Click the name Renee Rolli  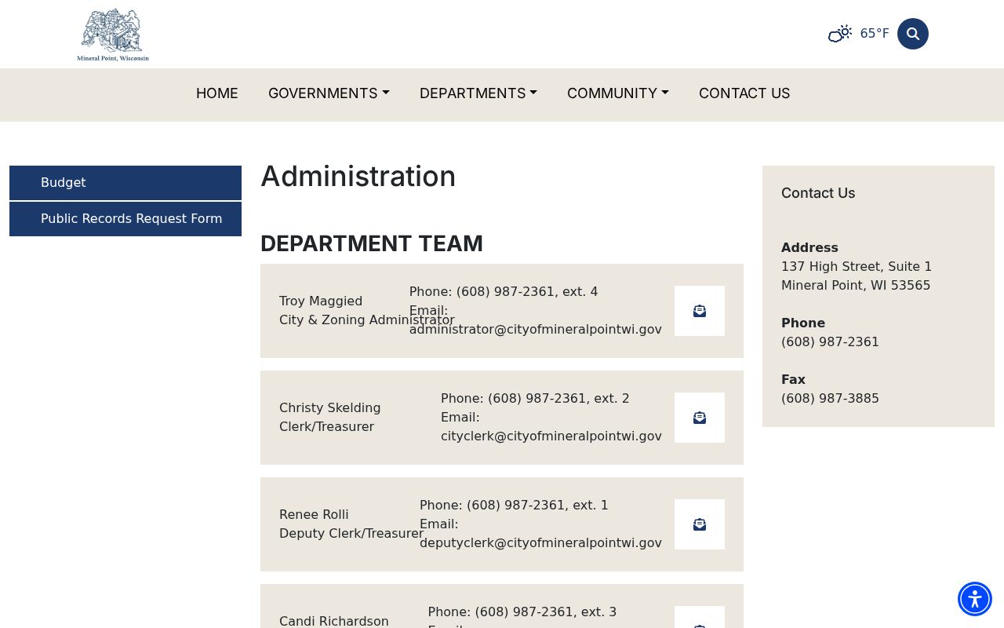tap(314, 515)
